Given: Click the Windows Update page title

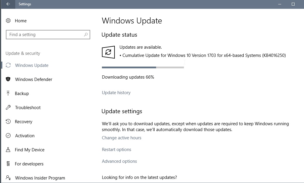Looking at the screenshot, I should point(132,21).
